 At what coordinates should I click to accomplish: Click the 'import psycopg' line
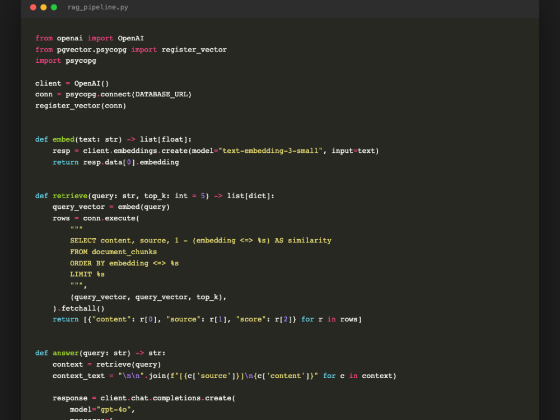(x=66, y=60)
